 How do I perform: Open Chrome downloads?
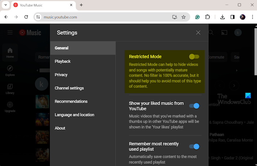tap(222, 17)
